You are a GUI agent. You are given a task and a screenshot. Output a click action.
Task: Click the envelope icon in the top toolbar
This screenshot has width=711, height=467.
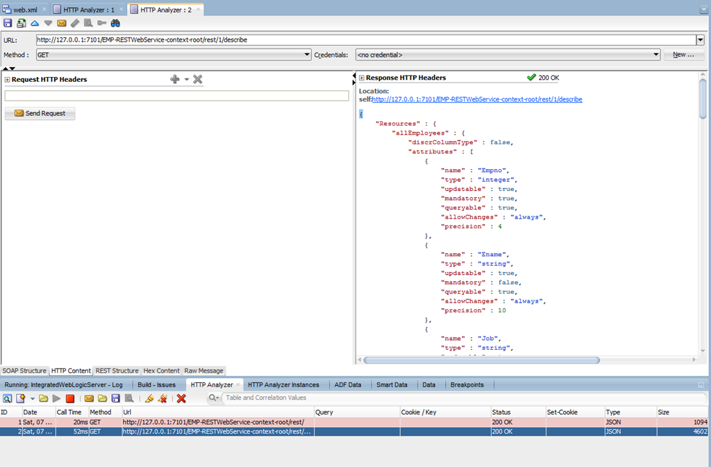(61, 23)
